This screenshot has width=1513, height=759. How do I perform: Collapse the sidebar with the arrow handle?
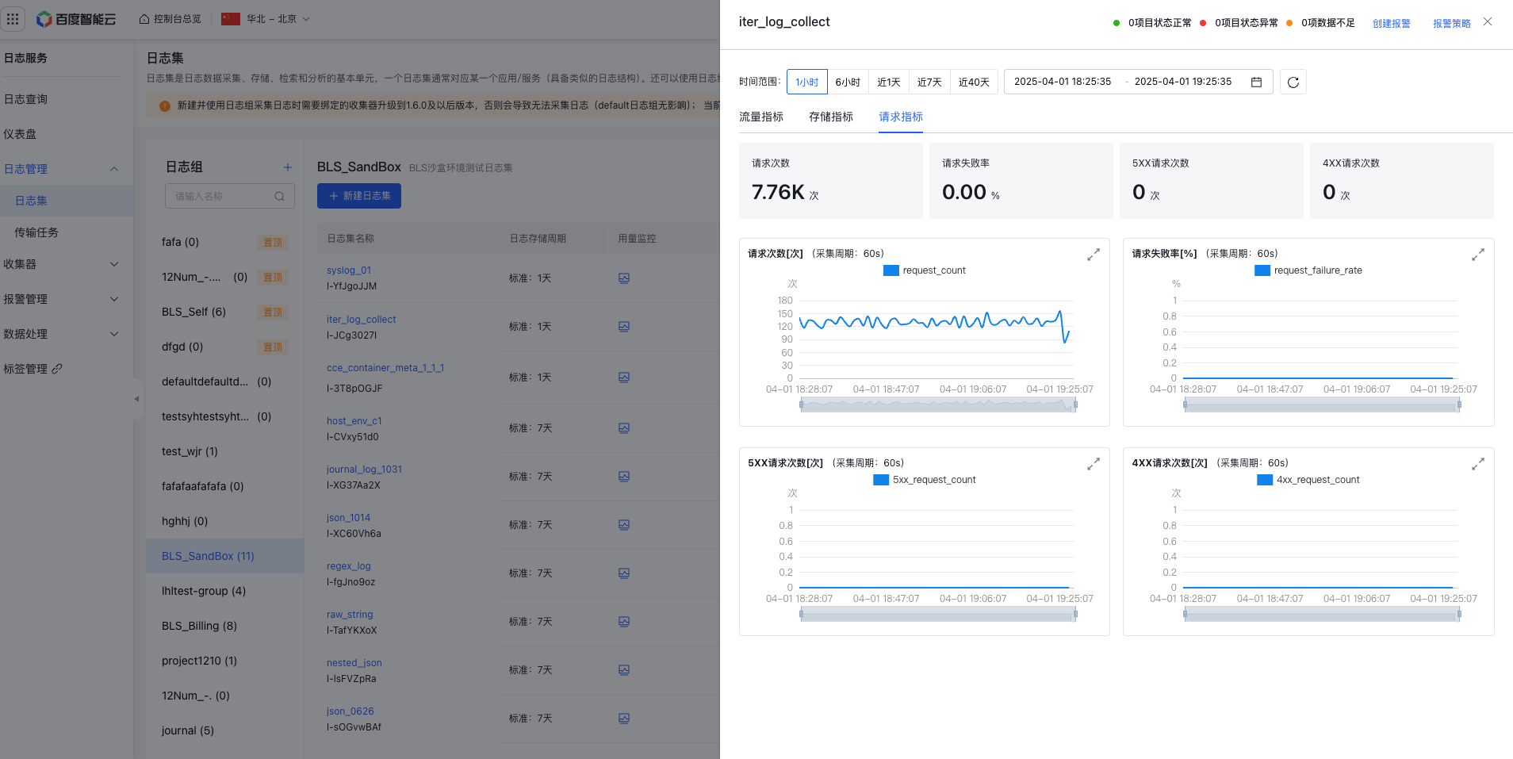point(136,399)
